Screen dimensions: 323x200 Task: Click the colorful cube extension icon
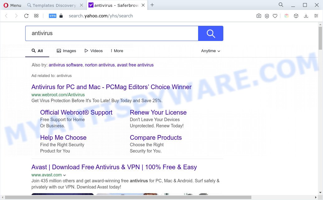coord(287,16)
